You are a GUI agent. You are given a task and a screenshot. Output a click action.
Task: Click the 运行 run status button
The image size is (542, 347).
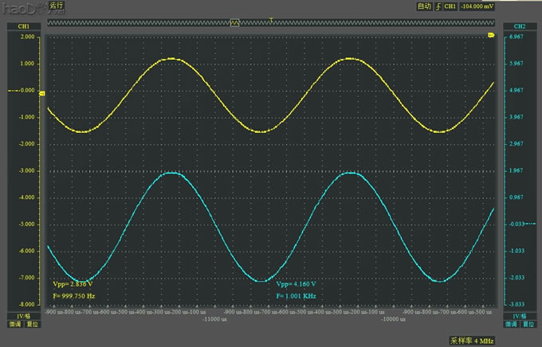pos(57,6)
